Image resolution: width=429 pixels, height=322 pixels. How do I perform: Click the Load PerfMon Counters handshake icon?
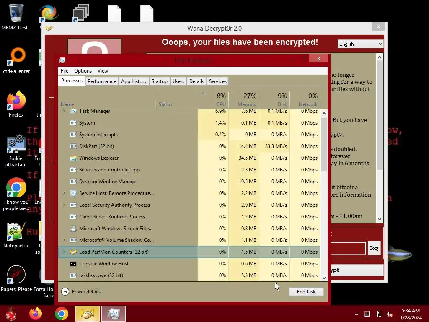click(x=73, y=252)
